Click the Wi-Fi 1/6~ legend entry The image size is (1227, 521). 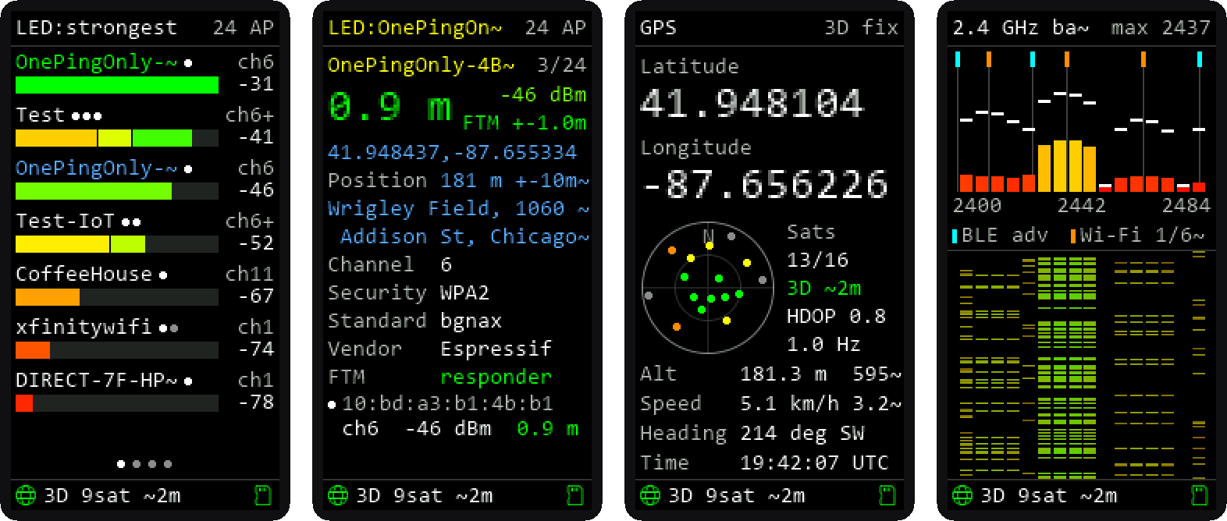point(1138,236)
